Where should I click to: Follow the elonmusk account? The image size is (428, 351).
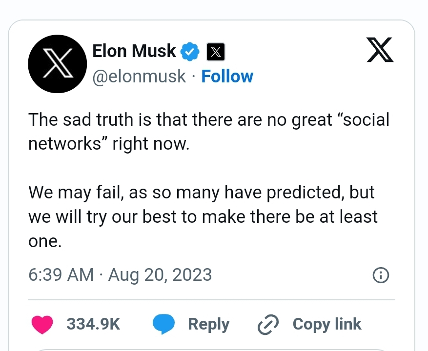227,77
